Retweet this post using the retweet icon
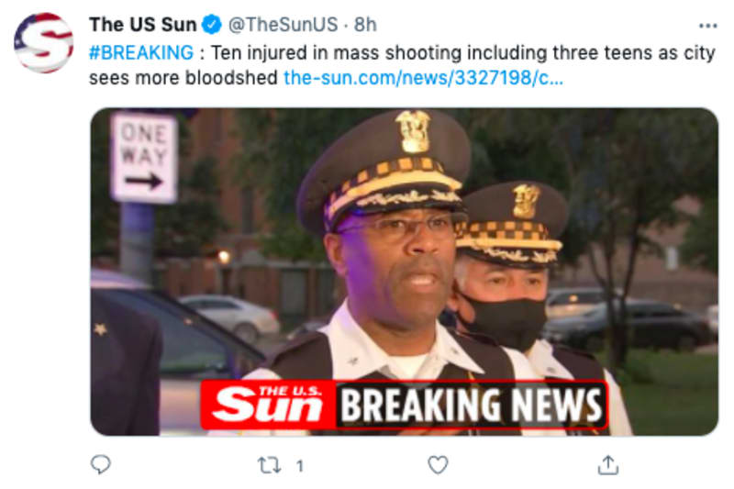Screen dimensions: 734x489 [x=270, y=465]
